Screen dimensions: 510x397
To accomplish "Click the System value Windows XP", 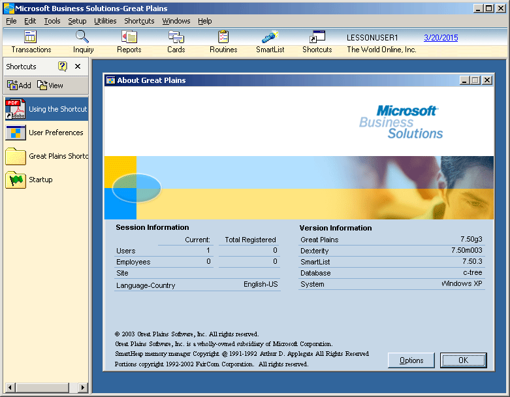I will [462, 283].
